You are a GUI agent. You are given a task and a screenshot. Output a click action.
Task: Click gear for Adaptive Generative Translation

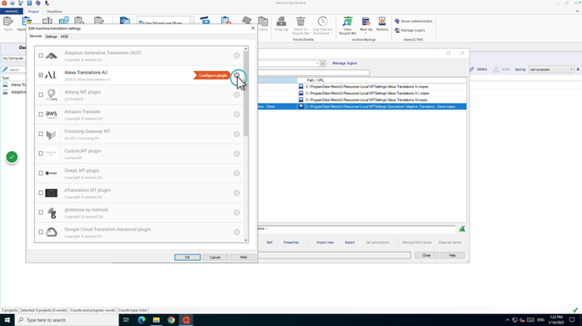tap(237, 56)
